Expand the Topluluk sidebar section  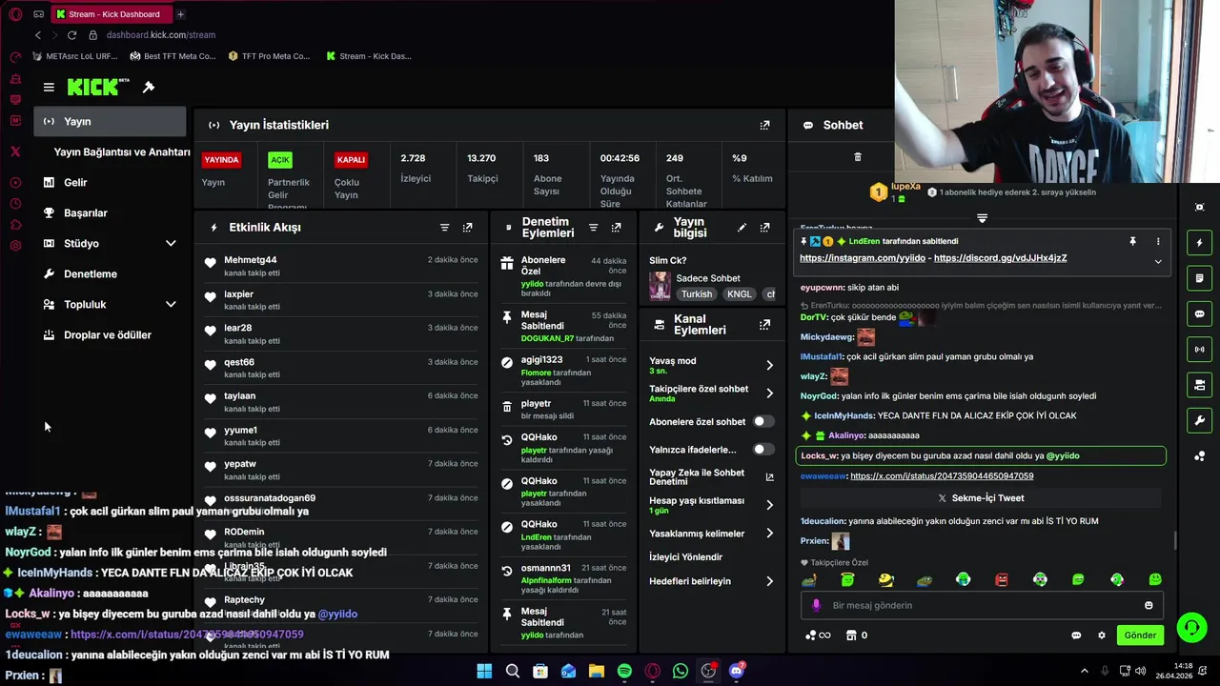tap(171, 304)
